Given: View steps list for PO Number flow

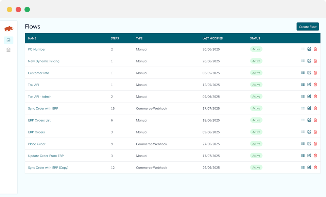Looking at the screenshot, I should click(x=303, y=49).
